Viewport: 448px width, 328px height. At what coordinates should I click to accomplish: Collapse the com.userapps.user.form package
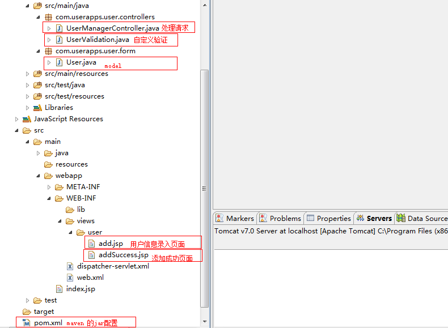pos(39,51)
